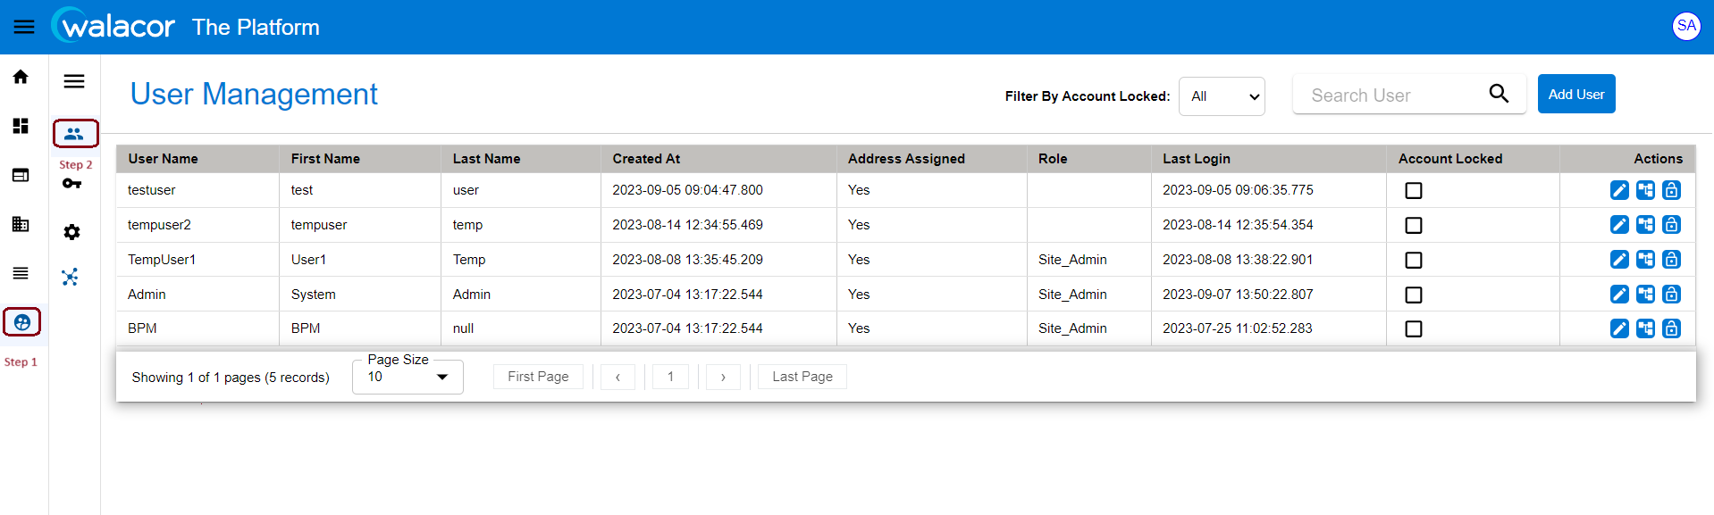Open the Filter By Account Locked dropdown
Image resolution: width=1714 pixels, height=515 pixels.
[x=1222, y=96]
